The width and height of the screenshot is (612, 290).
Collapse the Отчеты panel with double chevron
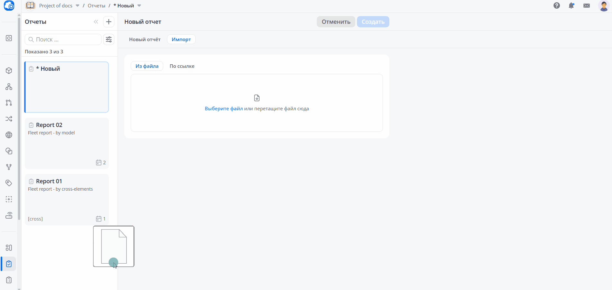click(x=96, y=22)
